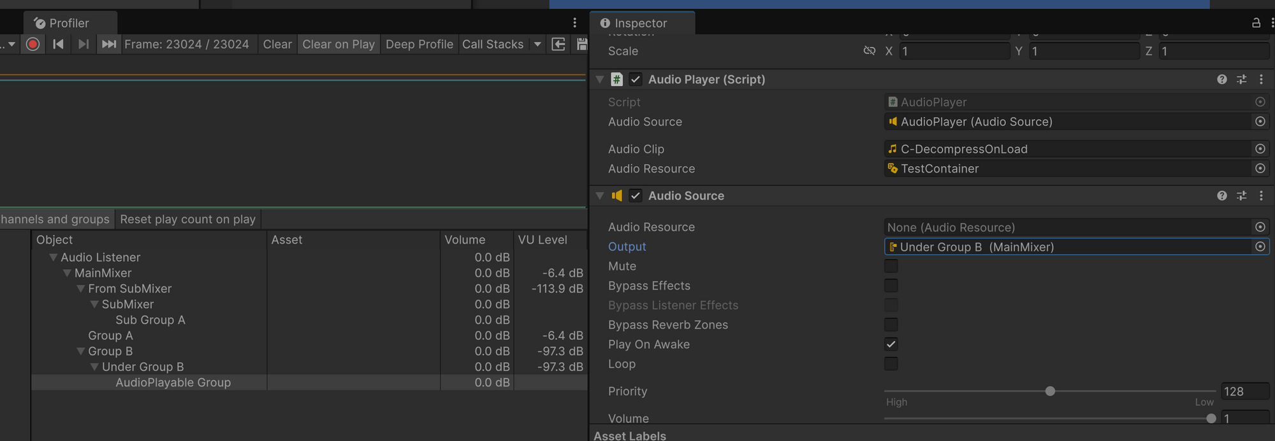Click the Profiler save data icon
1275x441 pixels.
[x=581, y=45]
